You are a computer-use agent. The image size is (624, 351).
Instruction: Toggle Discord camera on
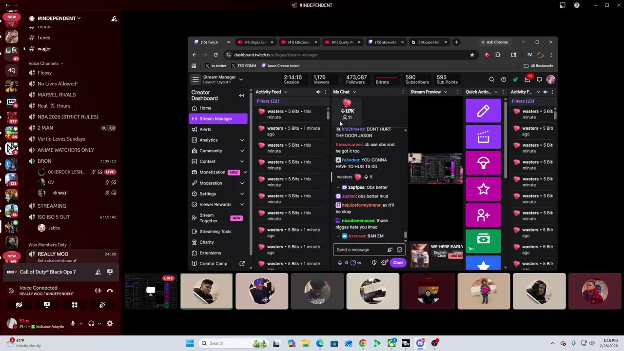point(19,305)
